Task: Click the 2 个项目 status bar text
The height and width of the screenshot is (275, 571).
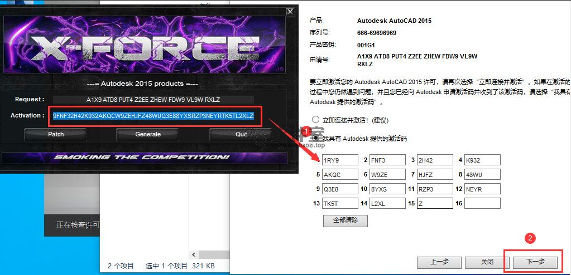Action: [121, 266]
